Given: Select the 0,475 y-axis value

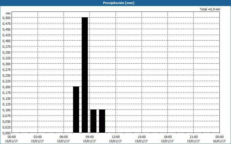Looking at the screenshot, I should [x=6, y=24].
